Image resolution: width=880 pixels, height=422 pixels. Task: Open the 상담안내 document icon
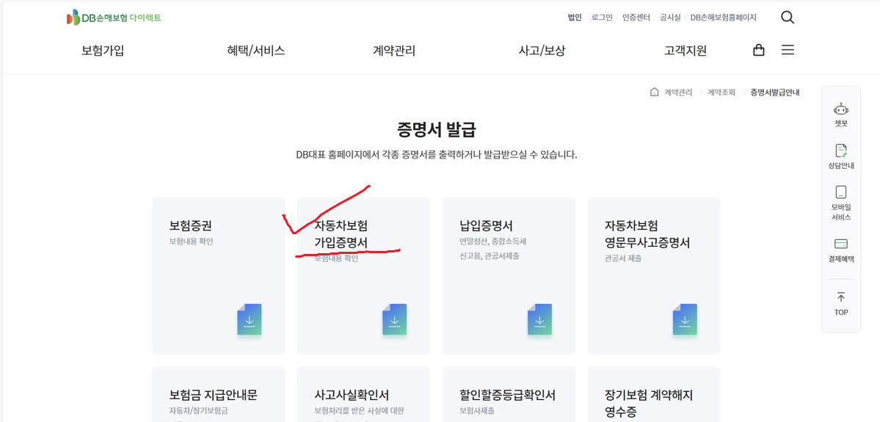pyautogui.click(x=840, y=150)
